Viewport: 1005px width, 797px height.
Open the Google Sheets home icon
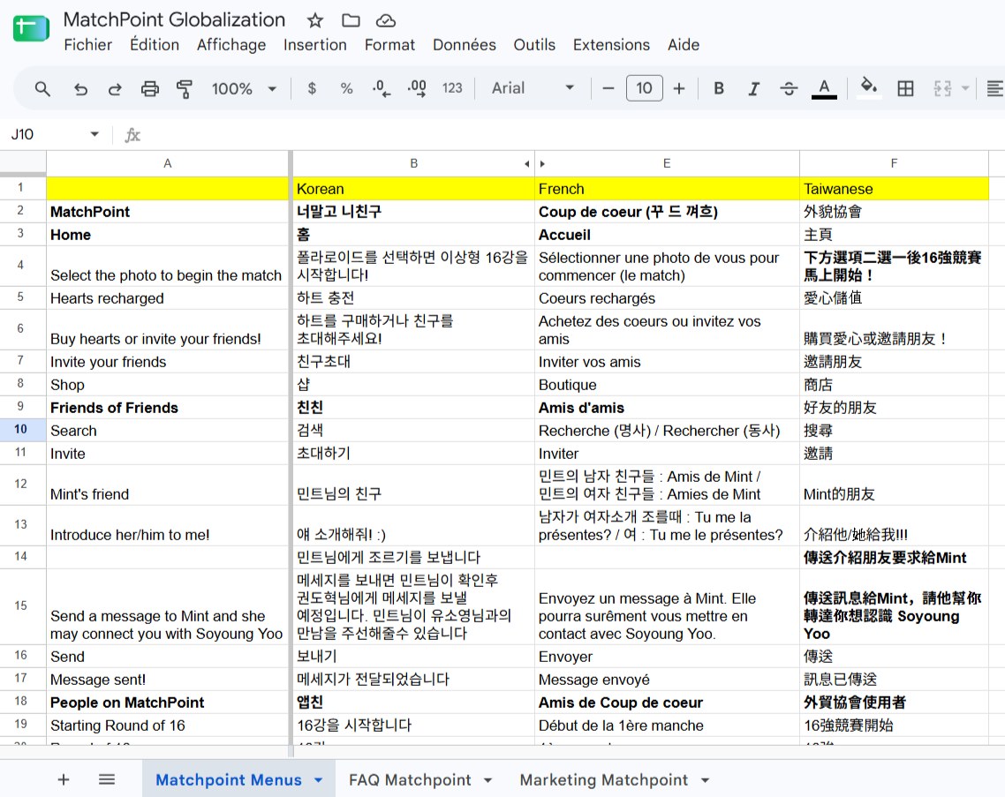pos(31,29)
